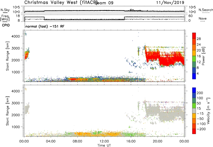Screen dimensions: 213x147
Task: Click the date '11/Nov/2019'
Action: 170,2
